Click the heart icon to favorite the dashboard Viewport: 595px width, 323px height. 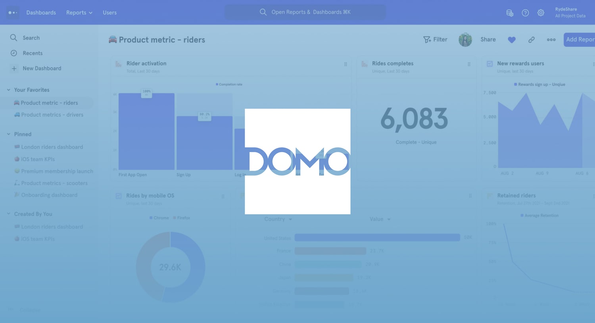pyautogui.click(x=512, y=40)
